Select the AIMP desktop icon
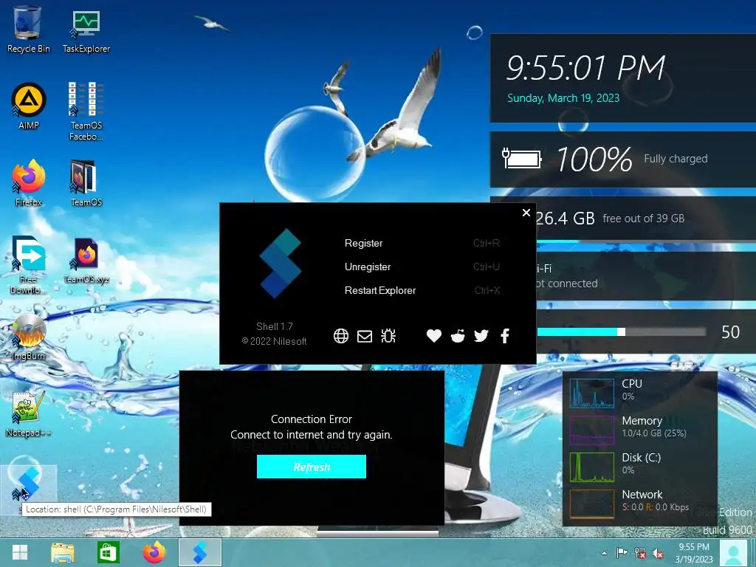756x567 pixels. (x=29, y=106)
